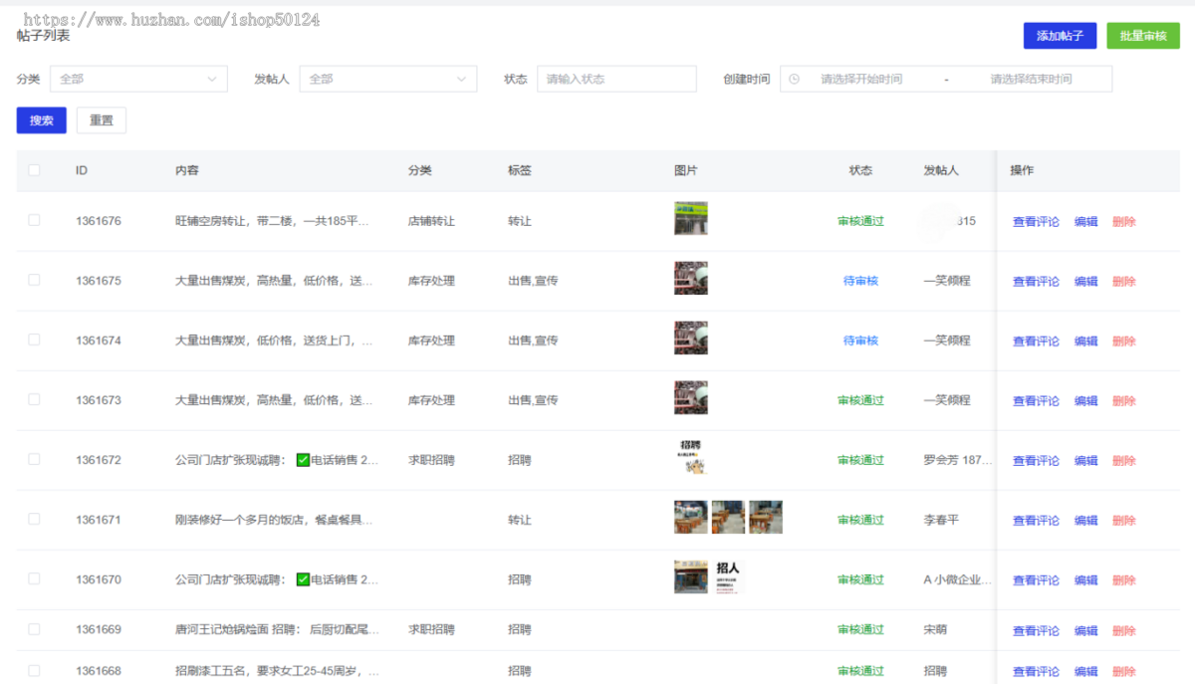This screenshot has width=1195, height=684.
Task: Click 删除 for post 1361668
Action: (x=1124, y=671)
